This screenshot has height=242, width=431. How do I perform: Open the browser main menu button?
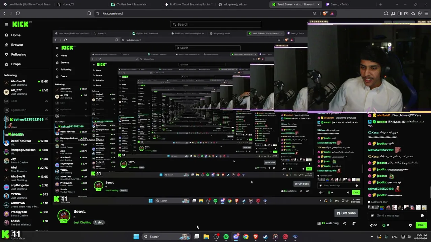(x=427, y=13)
